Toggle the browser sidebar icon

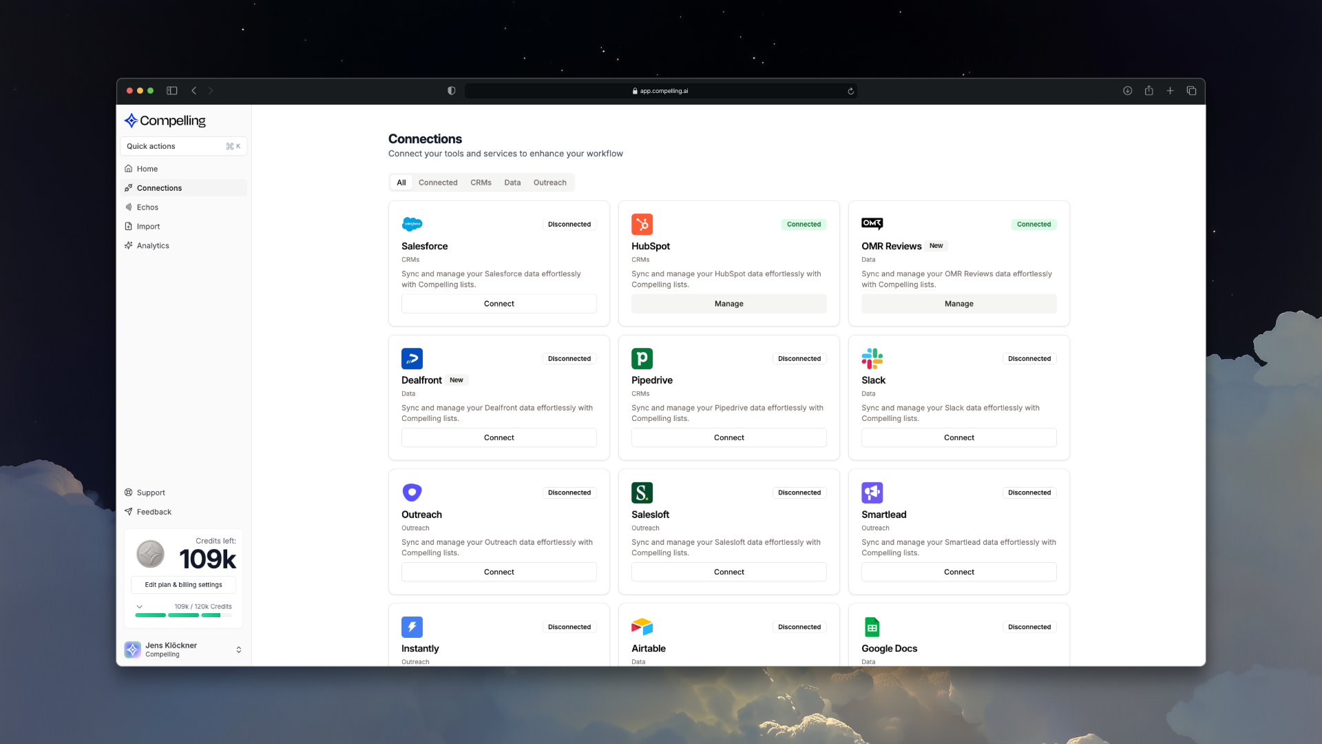coord(172,90)
